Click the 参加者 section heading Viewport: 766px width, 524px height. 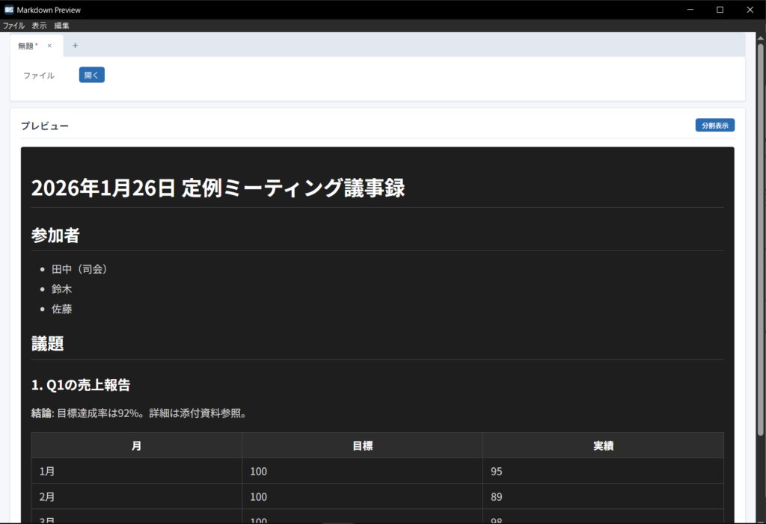(x=55, y=235)
